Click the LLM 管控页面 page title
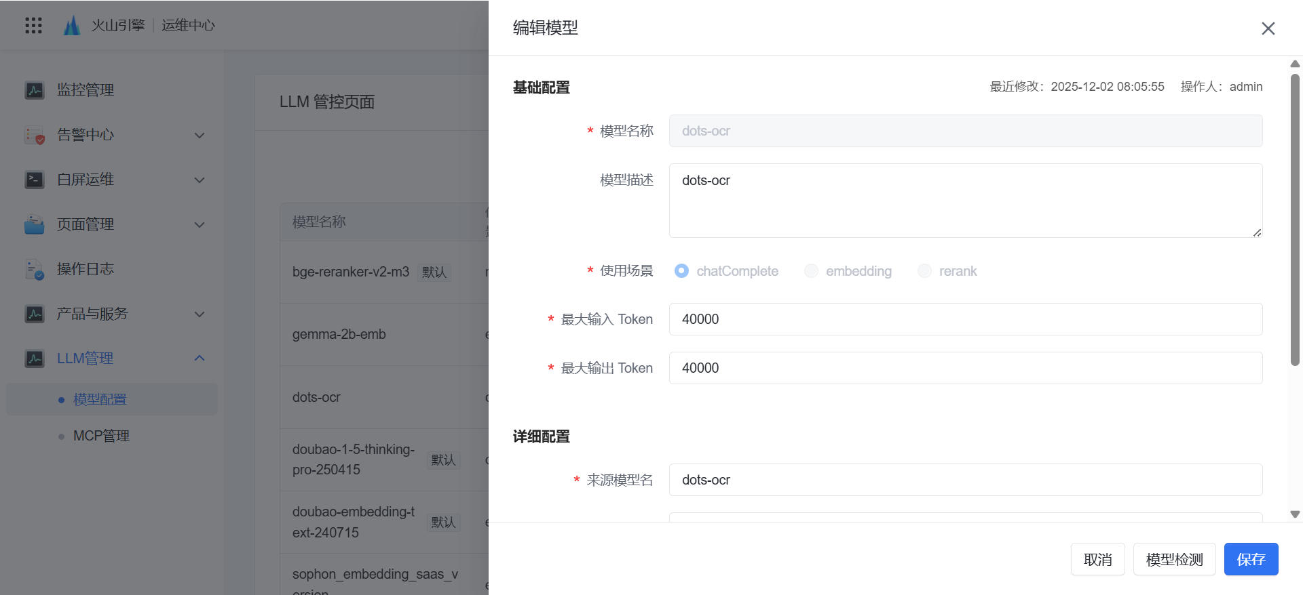 327,102
